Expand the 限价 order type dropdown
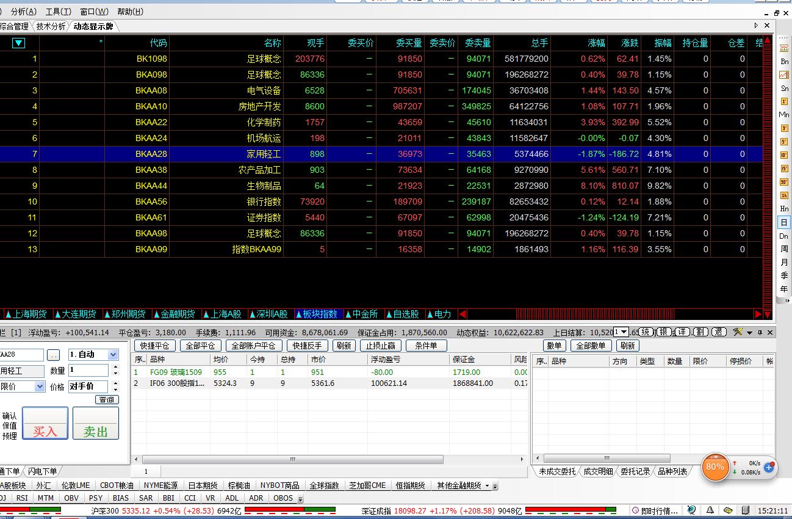 tap(40, 387)
